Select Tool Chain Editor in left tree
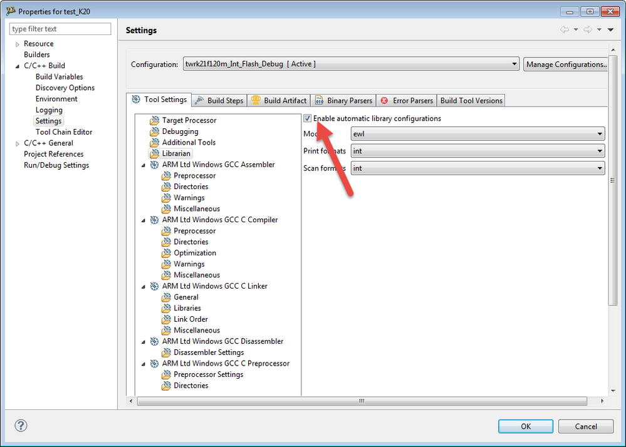The image size is (626, 447). pyautogui.click(x=64, y=132)
